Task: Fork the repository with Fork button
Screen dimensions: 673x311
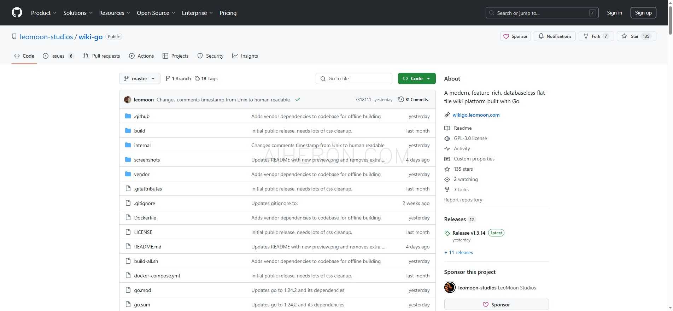Action: pos(596,36)
